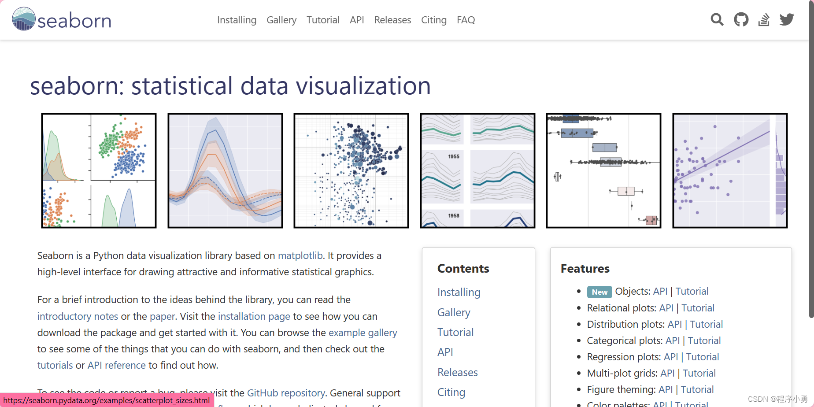This screenshot has width=814, height=407.
Task: Select Installing in Contents box
Action: click(459, 292)
